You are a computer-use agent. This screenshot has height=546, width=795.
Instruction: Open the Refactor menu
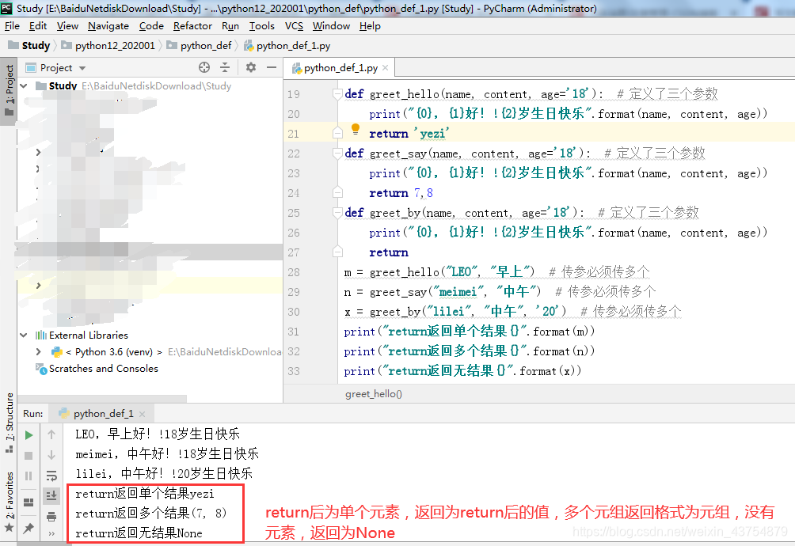point(192,26)
